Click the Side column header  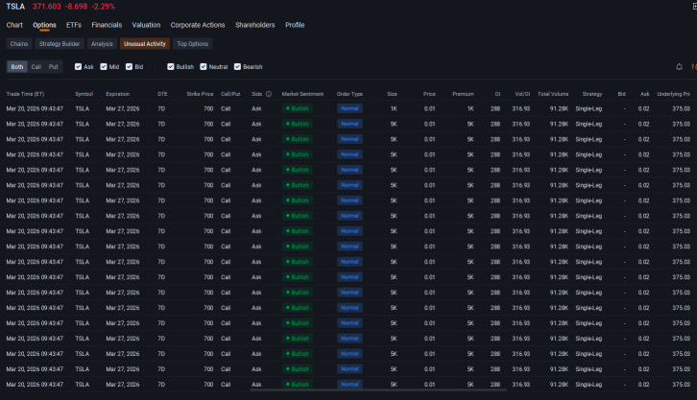point(257,94)
